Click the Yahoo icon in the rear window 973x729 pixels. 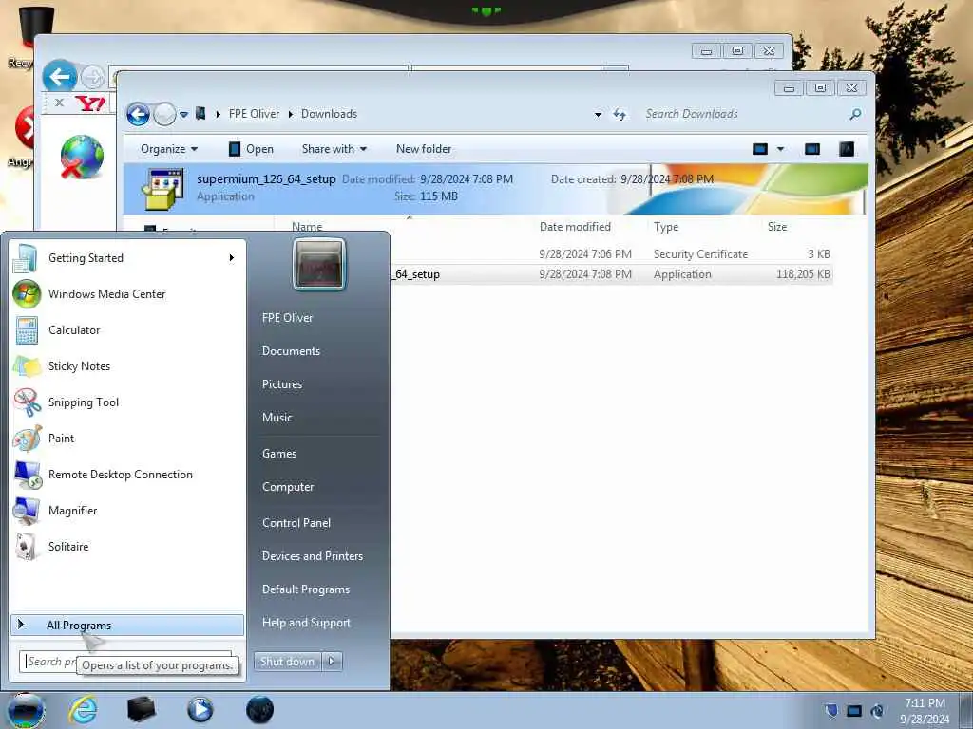(x=90, y=103)
